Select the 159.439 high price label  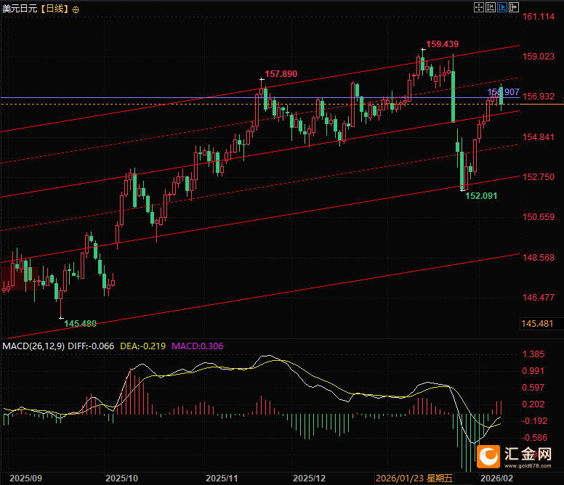[443, 44]
